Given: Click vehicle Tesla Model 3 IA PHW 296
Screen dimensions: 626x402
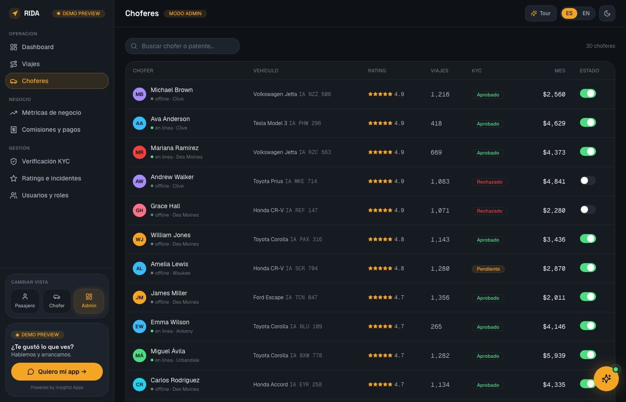Looking at the screenshot, I should (287, 123).
